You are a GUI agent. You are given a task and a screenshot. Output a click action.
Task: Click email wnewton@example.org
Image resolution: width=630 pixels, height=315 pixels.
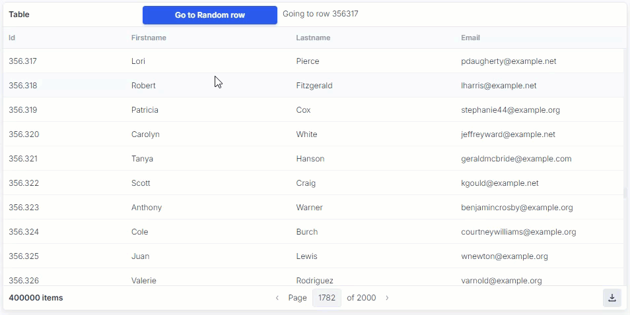click(x=505, y=256)
